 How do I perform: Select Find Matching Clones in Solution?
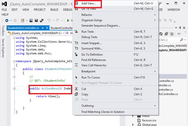coord(116,112)
